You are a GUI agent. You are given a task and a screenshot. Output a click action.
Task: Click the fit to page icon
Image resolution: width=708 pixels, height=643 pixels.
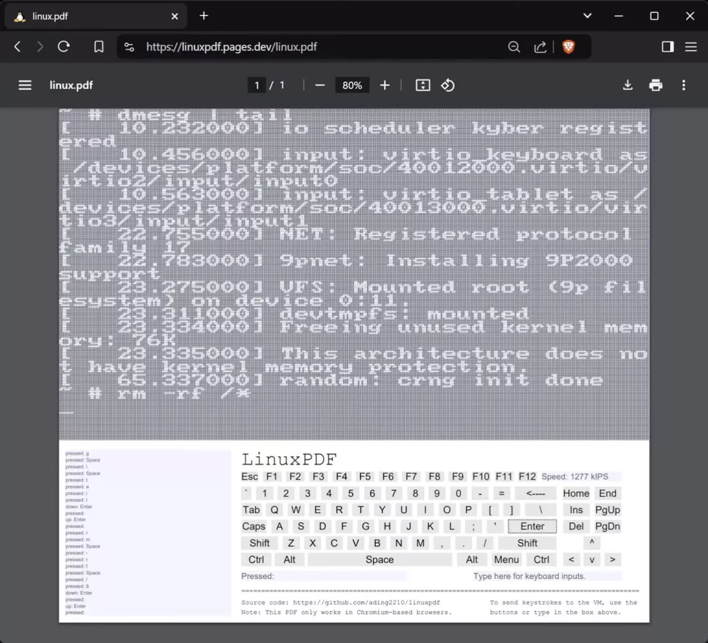[423, 86]
